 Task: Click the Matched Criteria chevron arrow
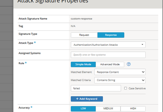(x=143, y=80)
